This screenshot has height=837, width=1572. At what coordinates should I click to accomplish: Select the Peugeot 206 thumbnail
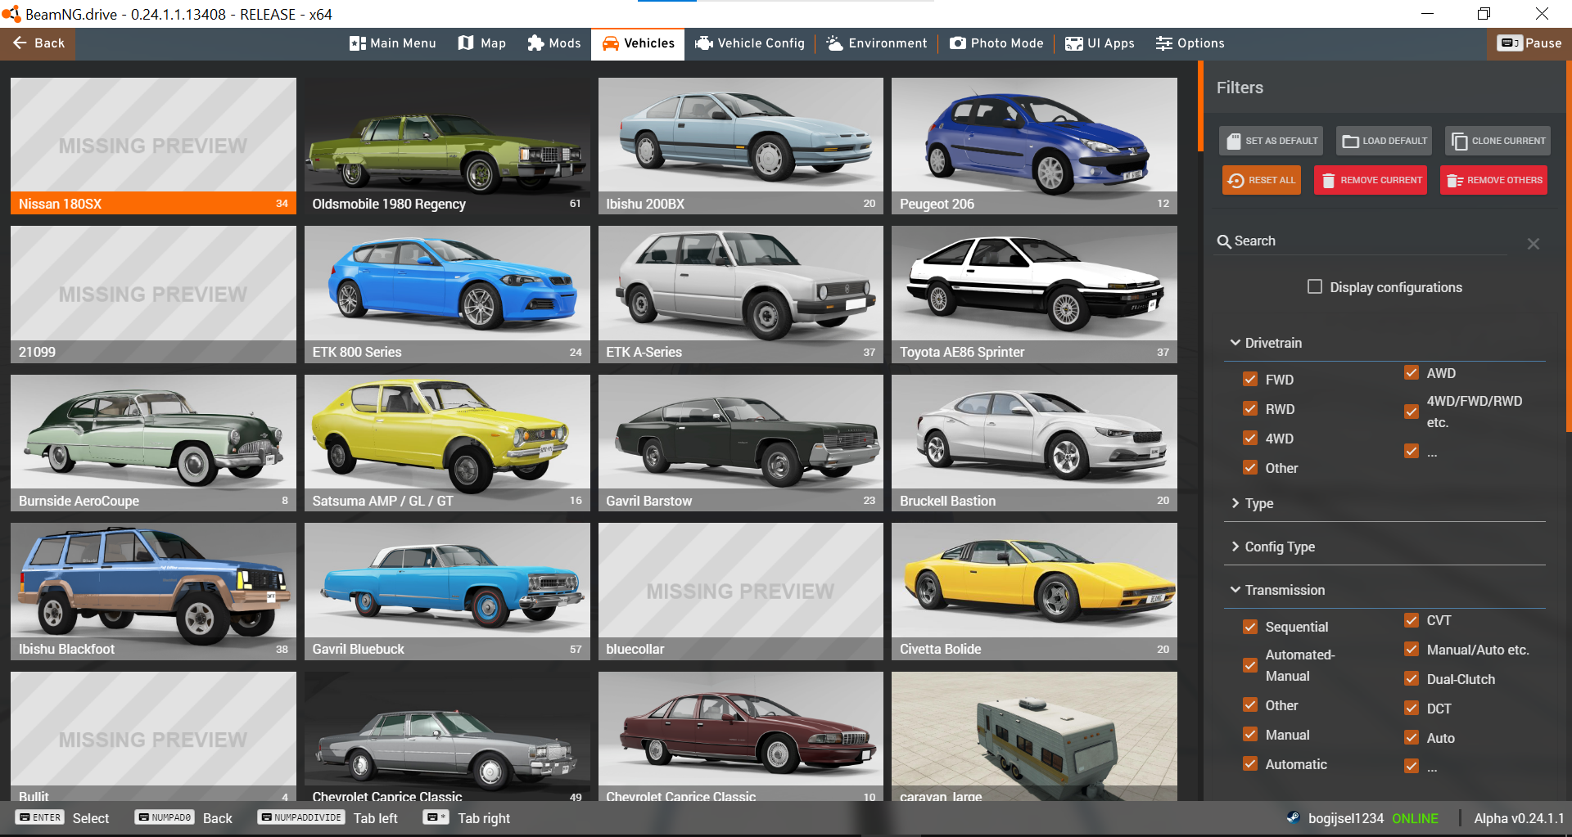(1034, 146)
